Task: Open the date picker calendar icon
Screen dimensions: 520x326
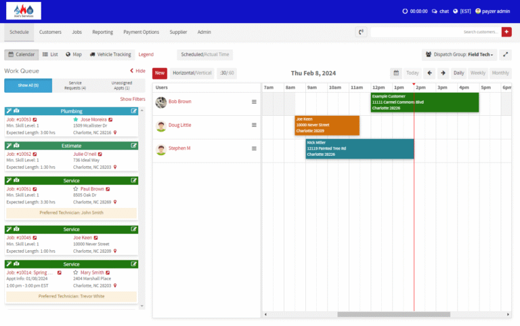Action: click(x=396, y=73)
